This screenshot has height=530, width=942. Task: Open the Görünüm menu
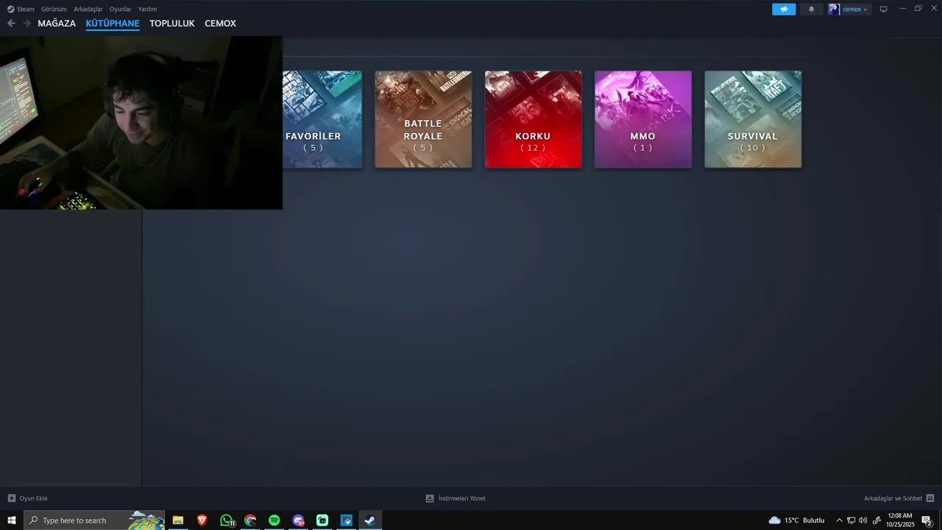pos(54,9)
